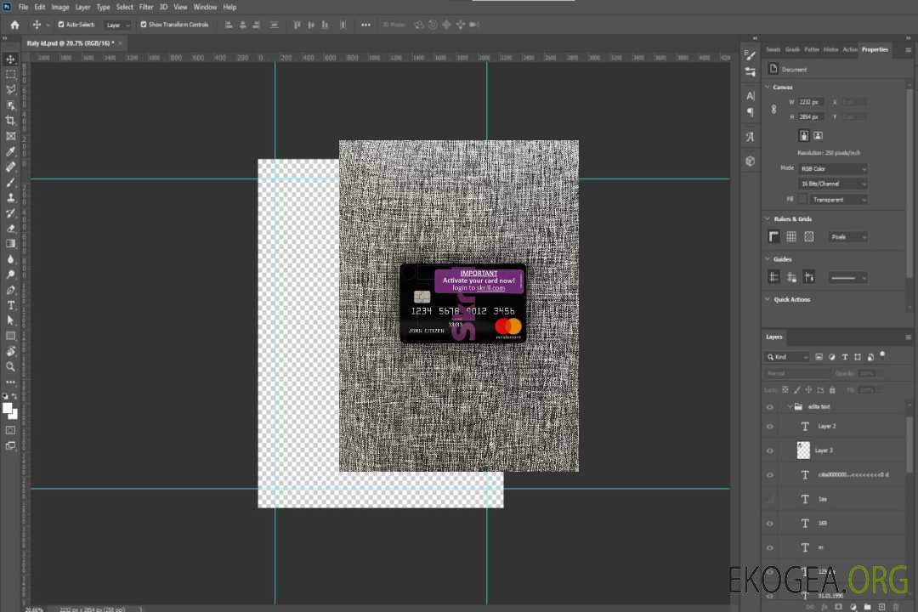Image resolution: width=918 pixels, height=612 pixels.
Task: Open the 3D panel cube icon
Action: (751, 161)
